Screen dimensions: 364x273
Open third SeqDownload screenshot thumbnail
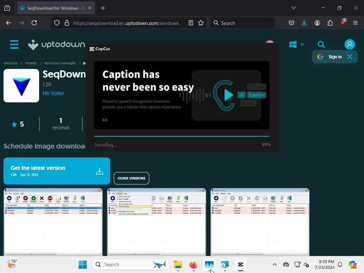tap(260, 222)
